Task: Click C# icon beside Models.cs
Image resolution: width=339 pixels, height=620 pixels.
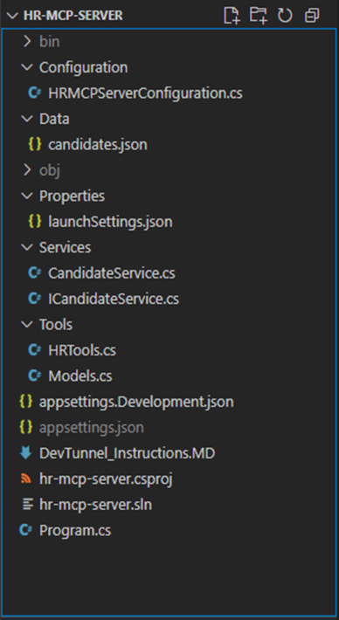Action: (x=35, y=375)
